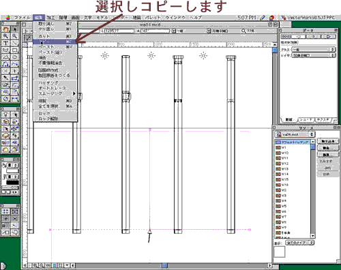Click the white fill color swatch
This screenshot has height=270, width=341.
tap(12, 170)
